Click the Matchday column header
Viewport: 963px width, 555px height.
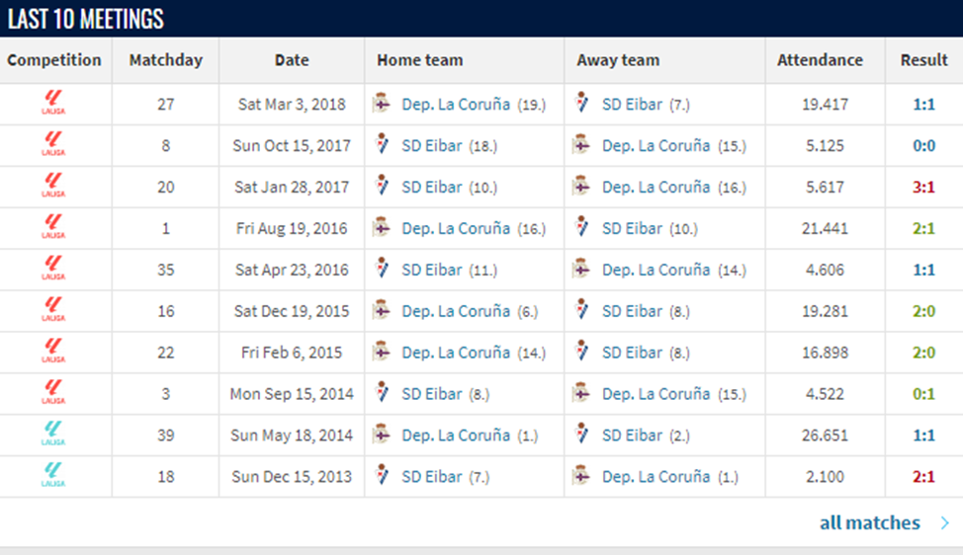[x=165, y=60]
